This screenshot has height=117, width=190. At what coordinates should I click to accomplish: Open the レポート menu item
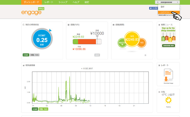pyautogui.click(x=49, y=2)
